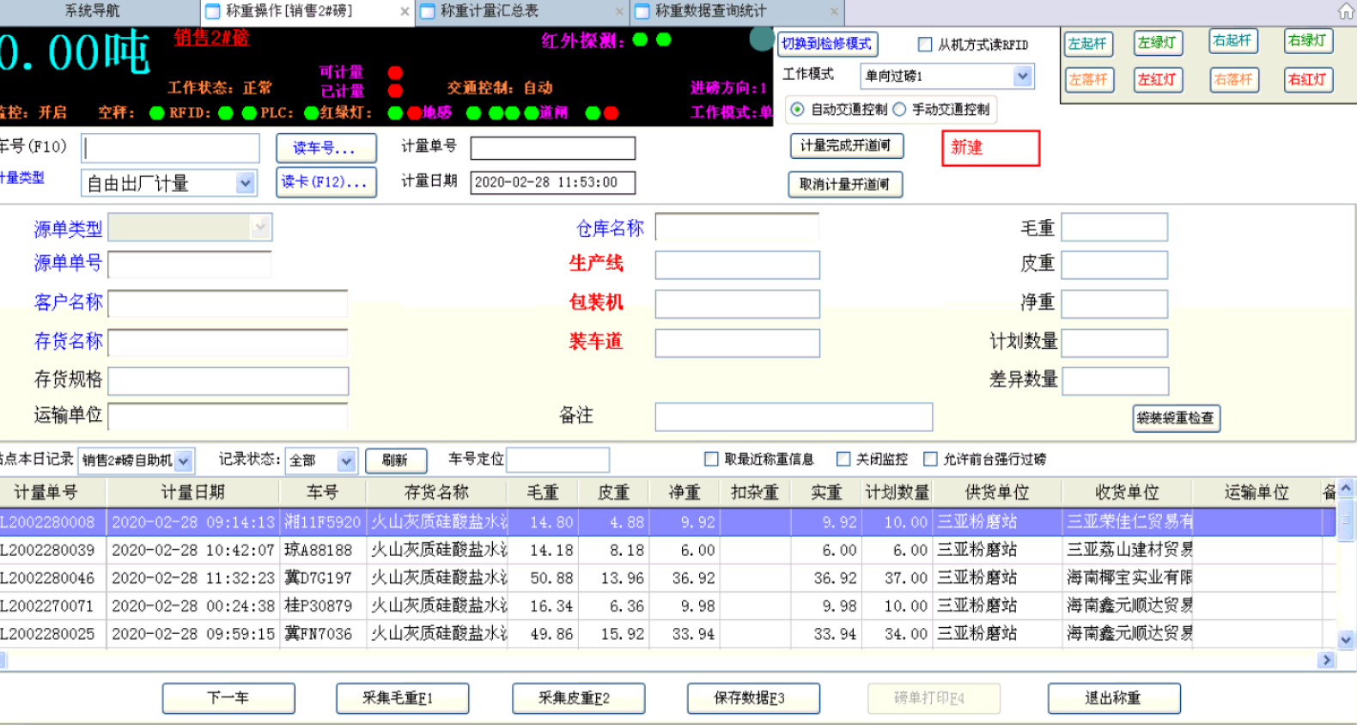Viewport: 1357px width, 725px height.
Task: Select 手动交通控制 radio option
Action: click(899, 109)
